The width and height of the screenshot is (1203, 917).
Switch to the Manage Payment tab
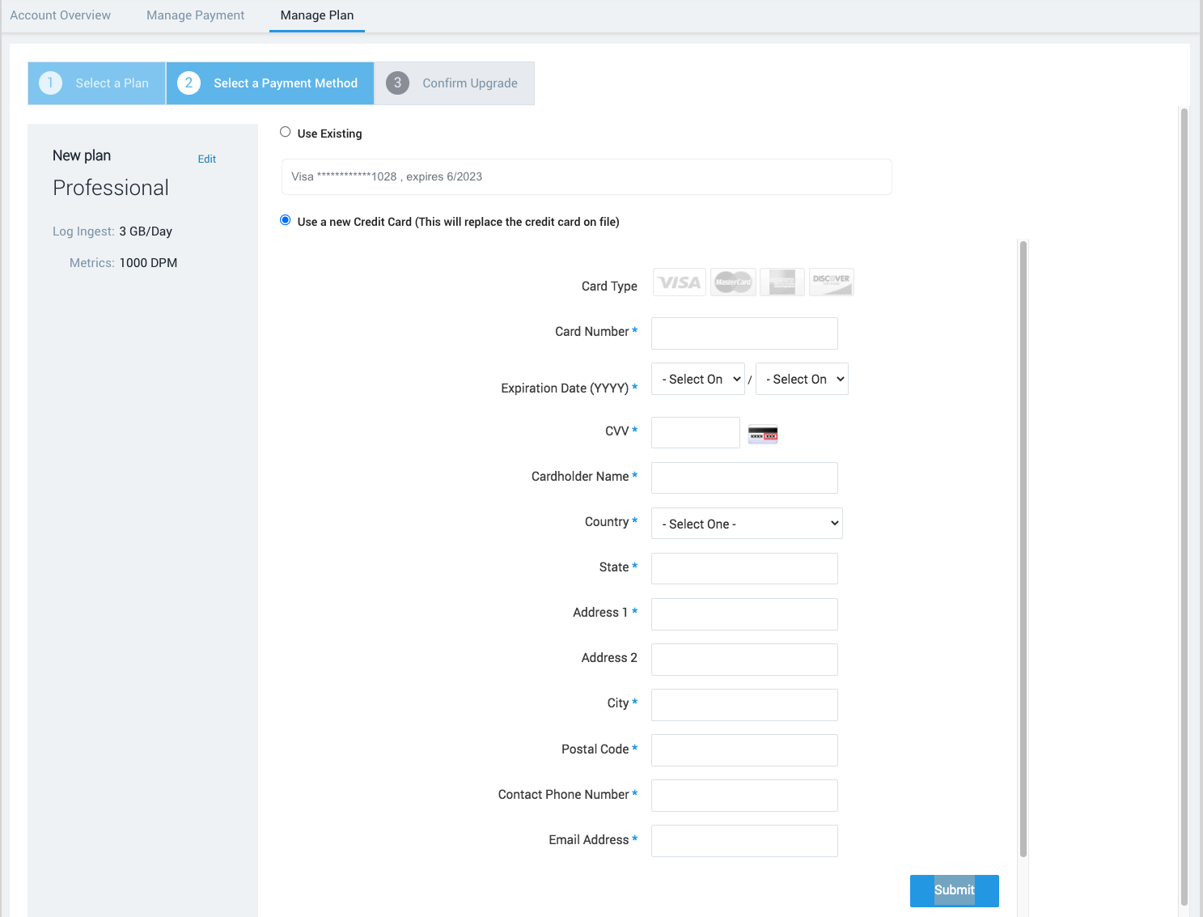coord(194,15)
